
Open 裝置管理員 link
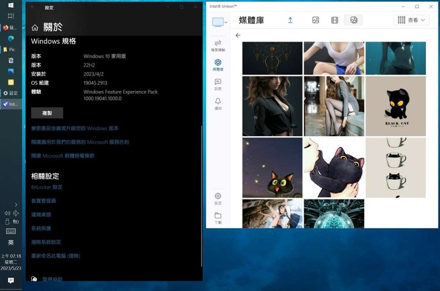pos(43,201)
